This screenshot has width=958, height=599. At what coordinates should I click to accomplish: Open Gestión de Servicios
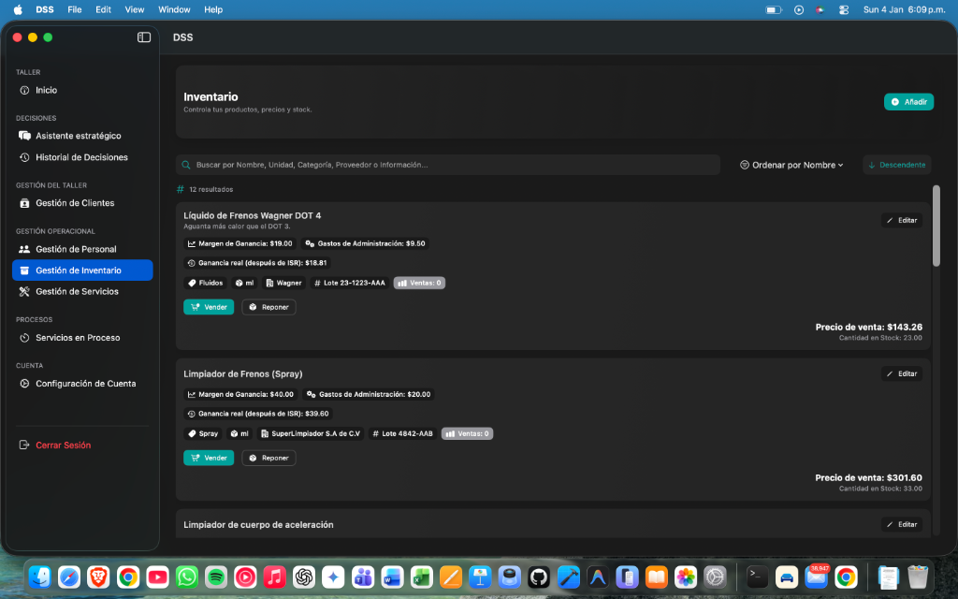click(x=77, y=291)
